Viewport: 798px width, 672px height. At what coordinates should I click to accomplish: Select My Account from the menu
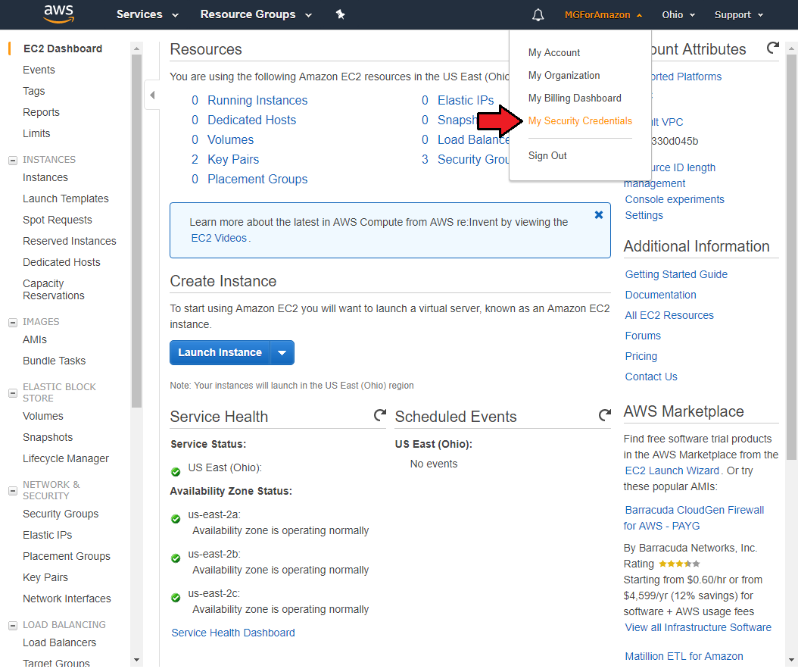tap(553, 52)
